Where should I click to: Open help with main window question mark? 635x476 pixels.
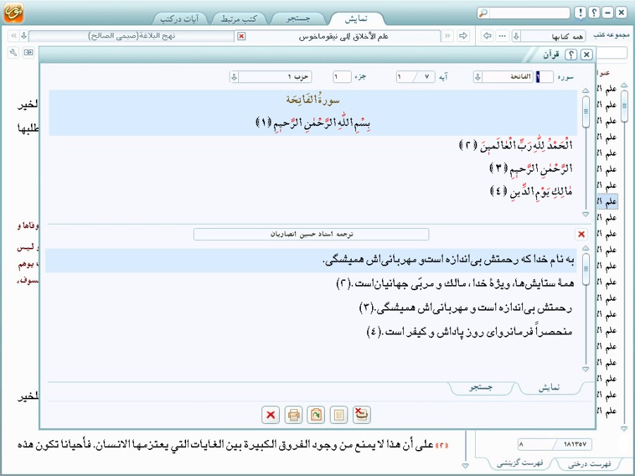tap(593, 13)
